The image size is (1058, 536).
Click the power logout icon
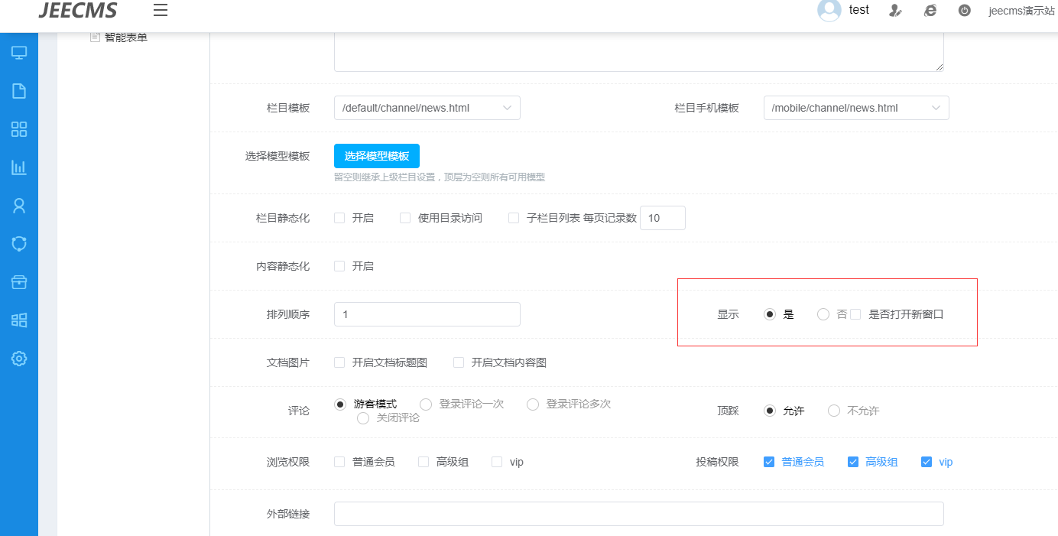[x=965, y=11]
